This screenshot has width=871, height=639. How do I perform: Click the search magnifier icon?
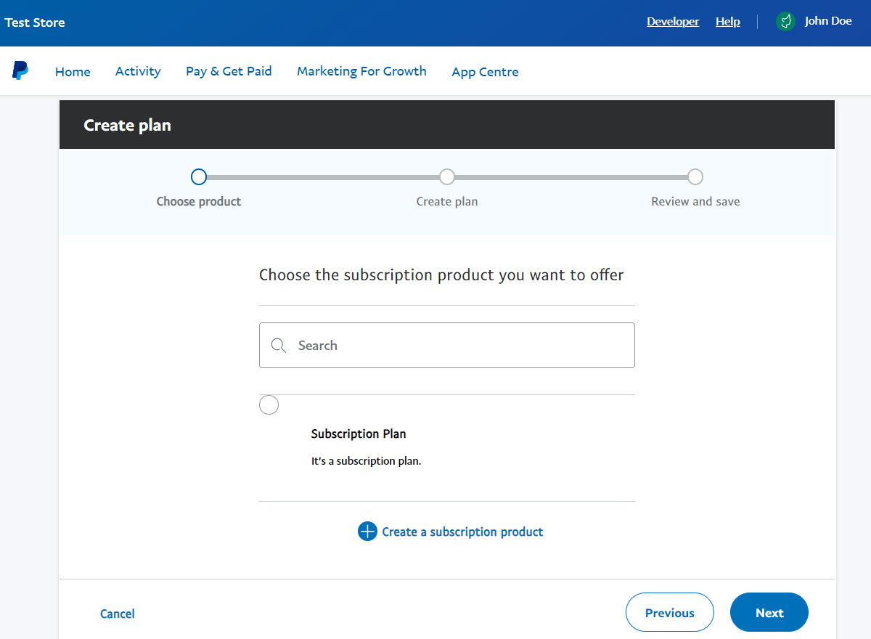point(279,345)
